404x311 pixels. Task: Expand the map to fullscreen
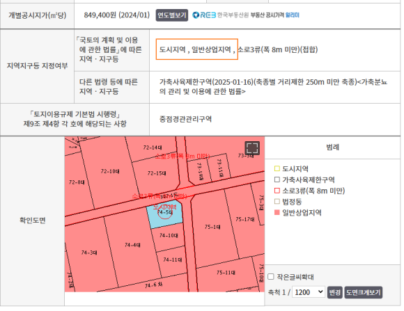point(252,148)
